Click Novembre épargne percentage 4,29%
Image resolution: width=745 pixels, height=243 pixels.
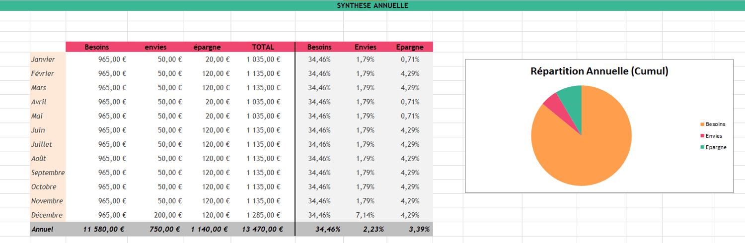410,201
